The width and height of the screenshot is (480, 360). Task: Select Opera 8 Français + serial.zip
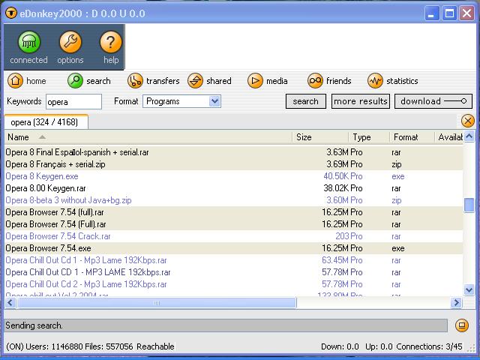pos(233,164)
